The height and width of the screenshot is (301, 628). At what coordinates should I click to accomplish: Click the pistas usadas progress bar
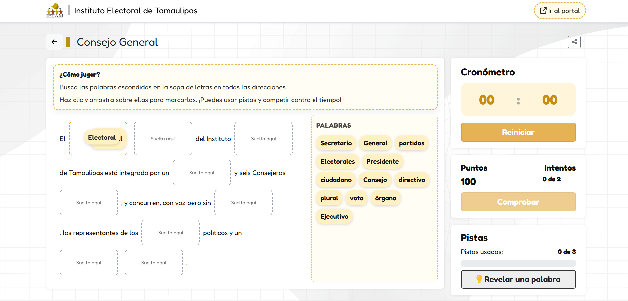coord(518,263)
